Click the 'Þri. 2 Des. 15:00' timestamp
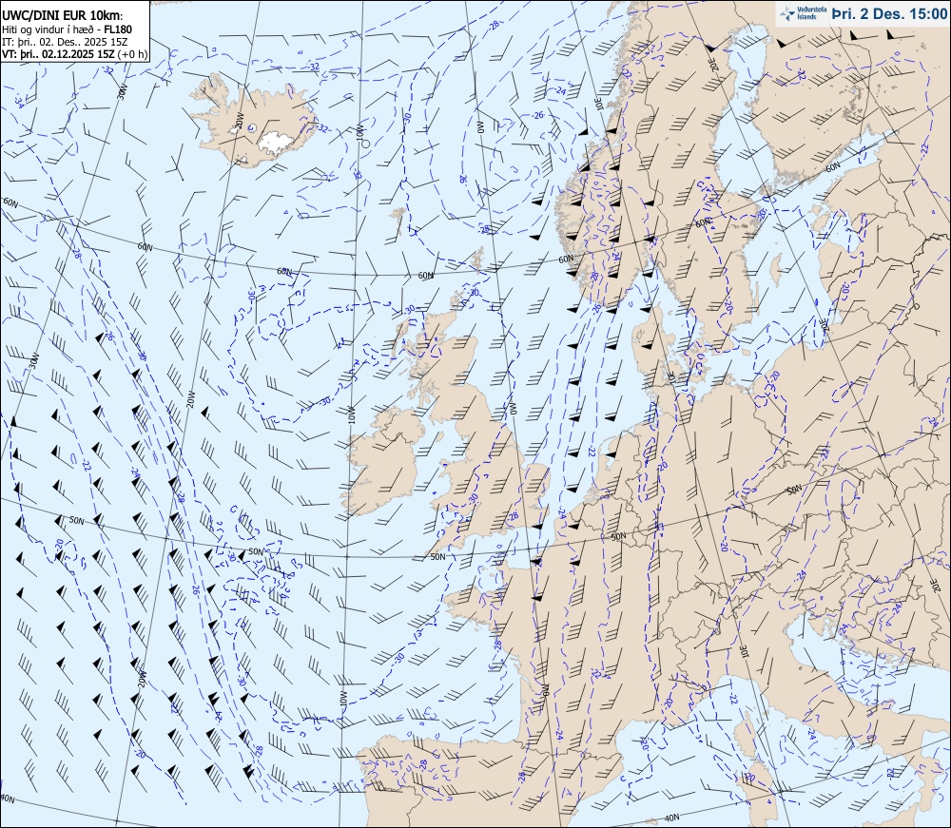 (889, 13)
